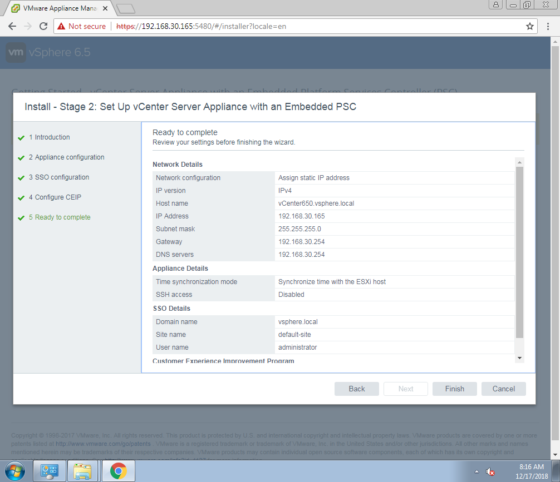Click the Not secure warning triangle

click(61, 26)
